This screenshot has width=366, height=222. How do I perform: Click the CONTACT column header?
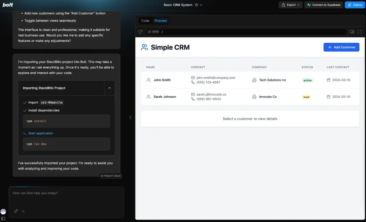[198, 67]
